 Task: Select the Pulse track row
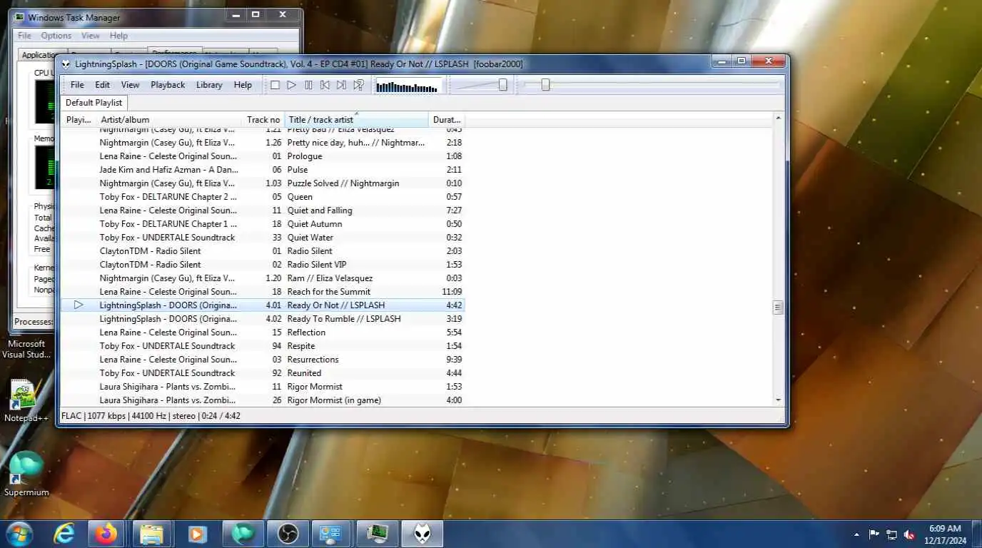pos(263,170)
